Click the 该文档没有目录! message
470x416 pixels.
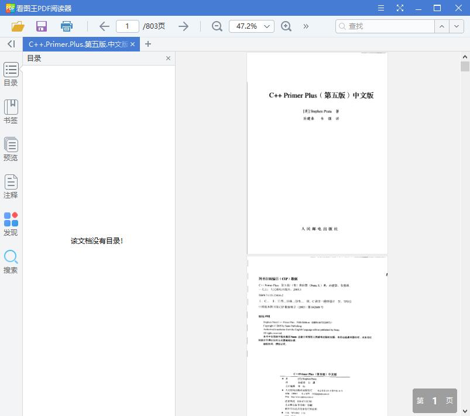pos(97,241)
